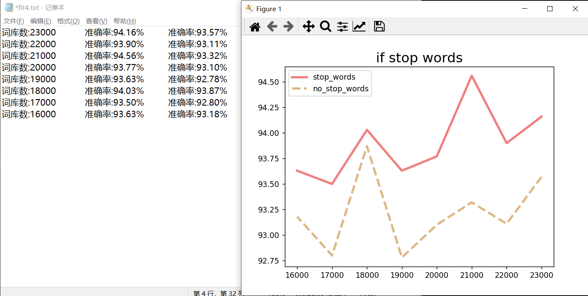Click value 准确率:93.77% in Notepad
The width and height of the screenshot is (588, 296).
click(114, 68)
